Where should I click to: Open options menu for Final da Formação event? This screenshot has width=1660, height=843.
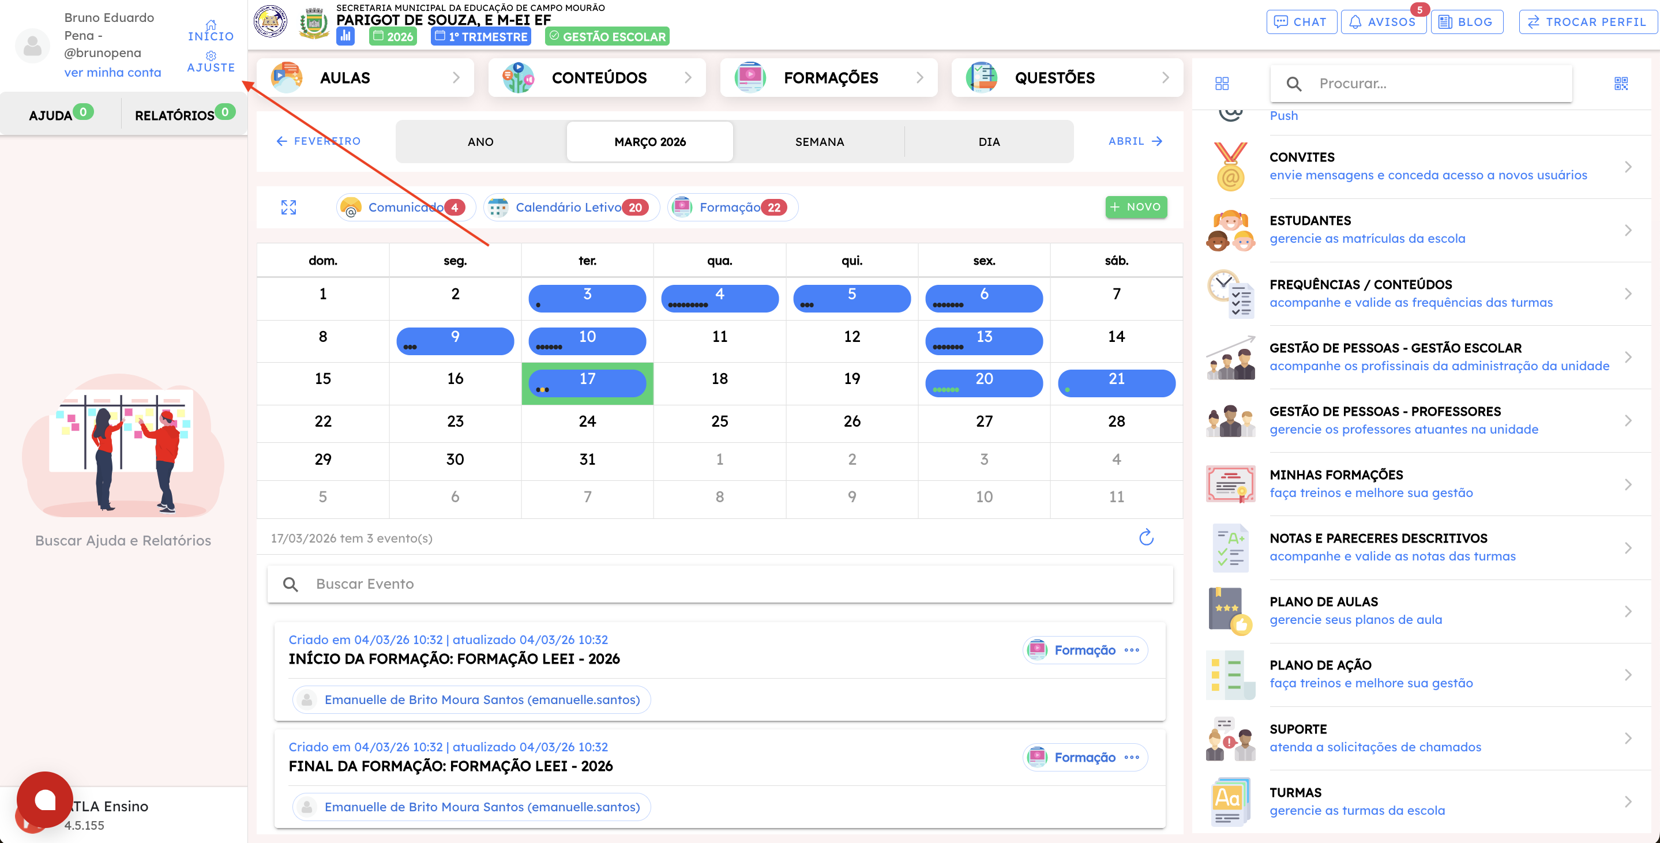tap(1132, 757)
